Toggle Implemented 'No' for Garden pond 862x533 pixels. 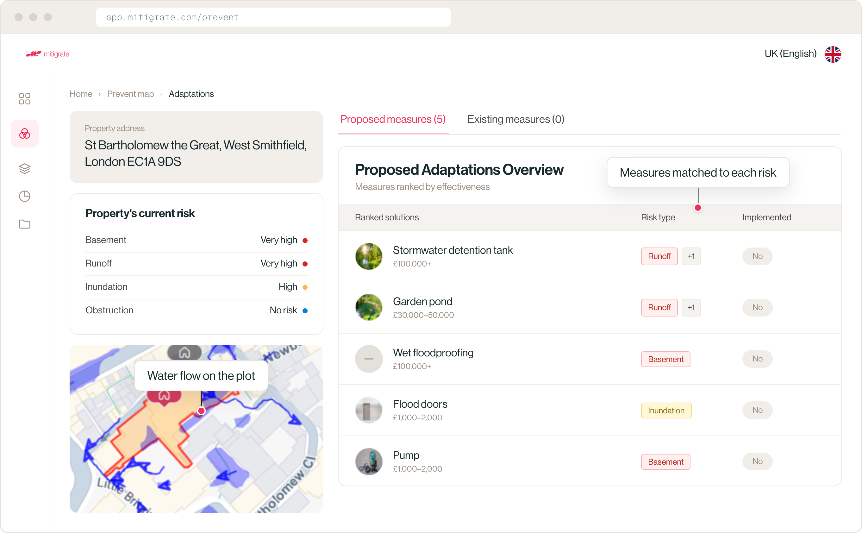tap(757, 307)
